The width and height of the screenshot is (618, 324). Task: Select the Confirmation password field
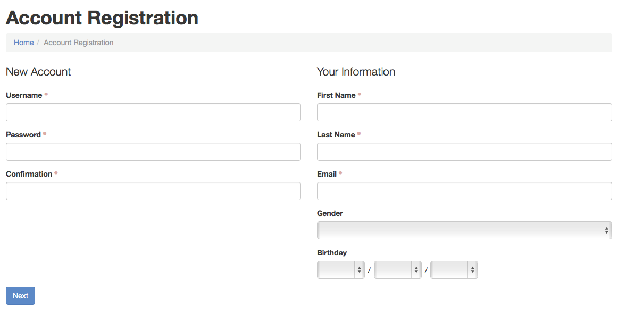153,191
